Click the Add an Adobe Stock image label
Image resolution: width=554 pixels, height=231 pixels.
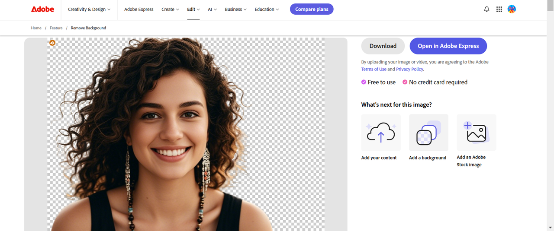coord(471,161)
